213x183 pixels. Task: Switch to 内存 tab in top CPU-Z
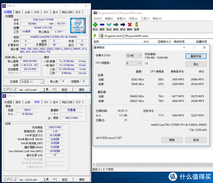click(37, 12)
